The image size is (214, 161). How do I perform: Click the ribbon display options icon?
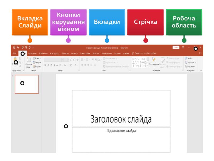(183, 47)
